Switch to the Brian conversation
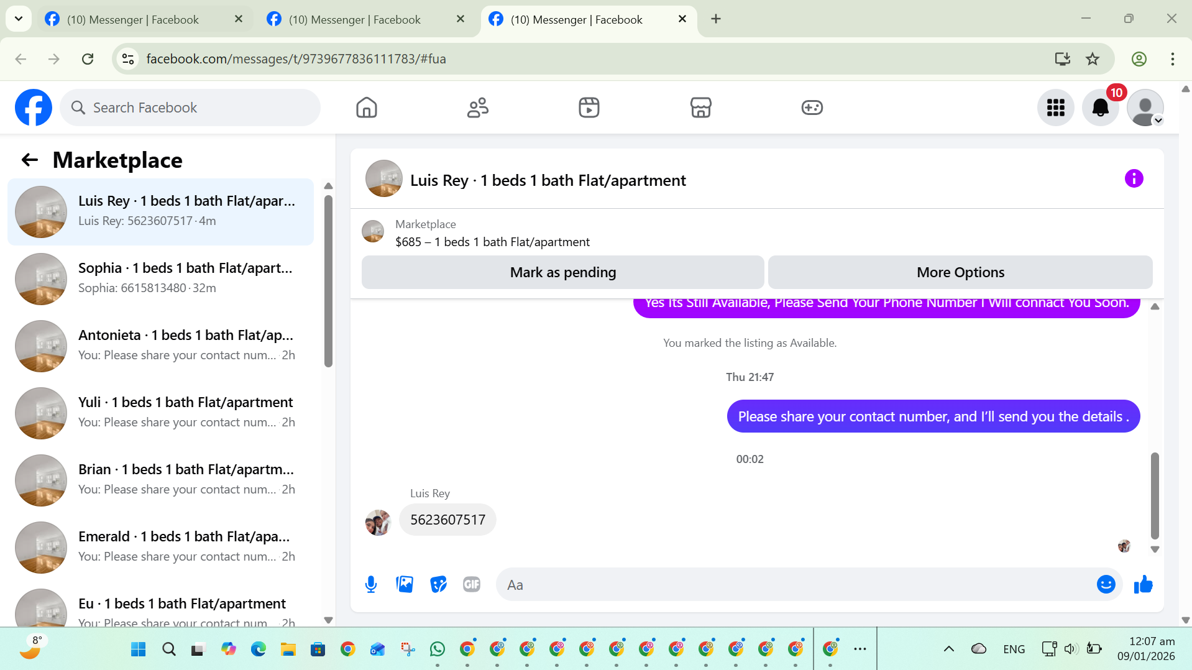Image resolution: width=1192 pixels, height=670 pixels. point(160,480)
